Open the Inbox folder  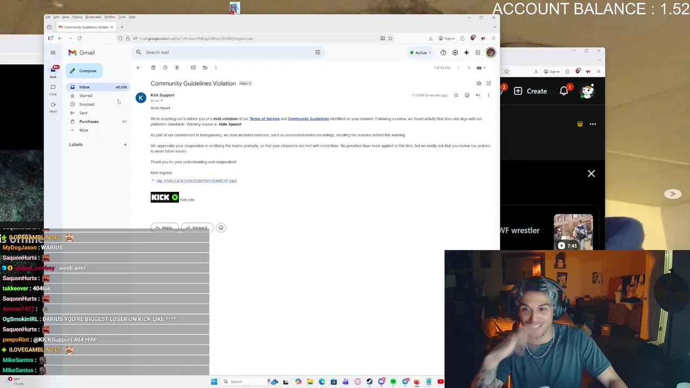click(99, 87)
